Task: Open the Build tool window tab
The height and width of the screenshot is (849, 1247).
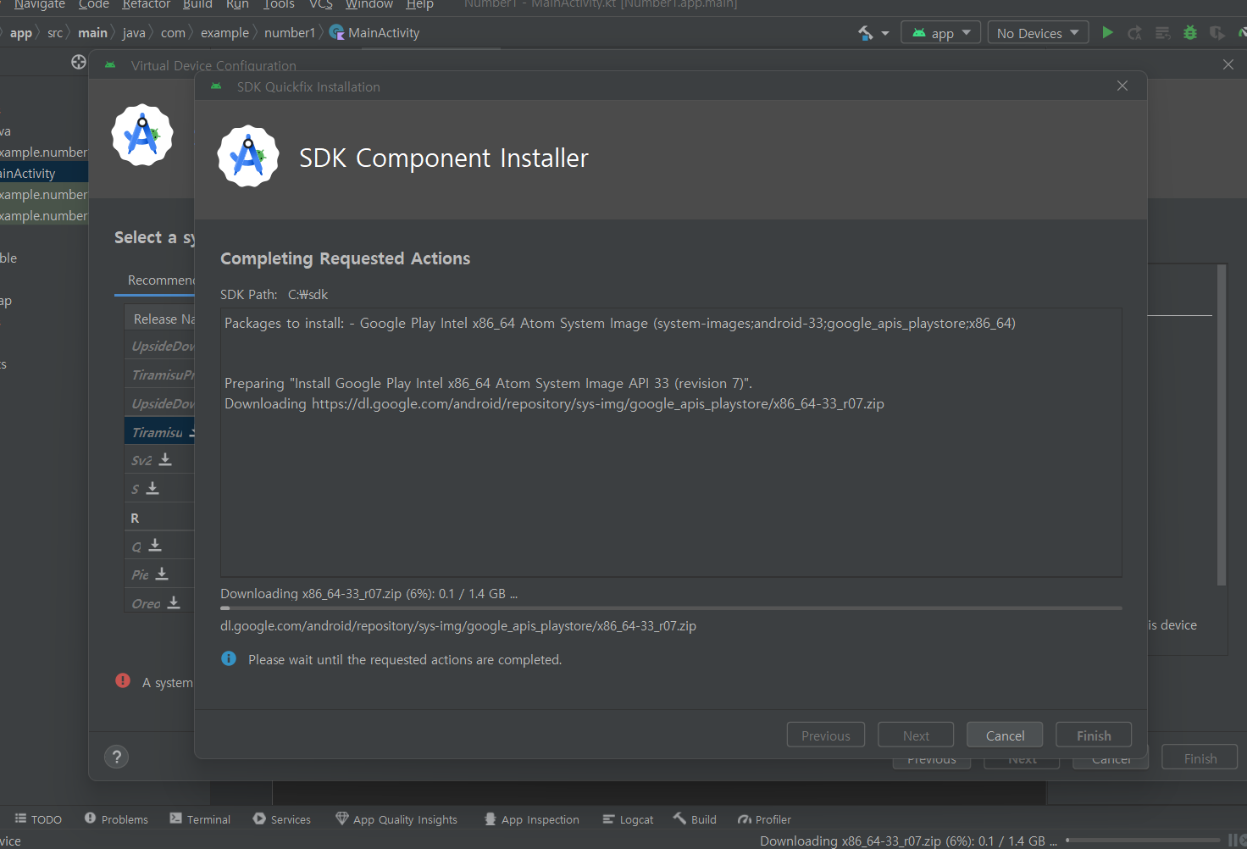Action: coord(695,819)
